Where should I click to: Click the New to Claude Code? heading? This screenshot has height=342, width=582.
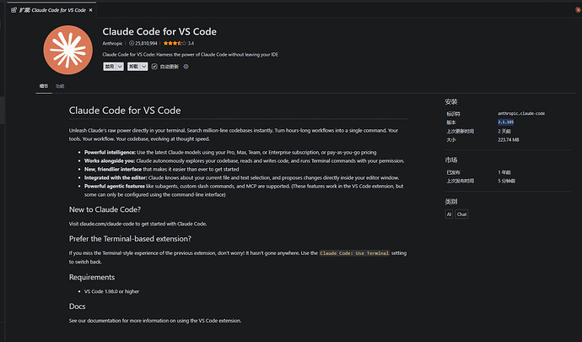[105, 209]
